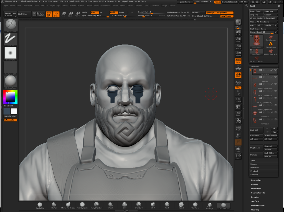This screenshot has height=212, width=284.
Task: Click the QuickSave button at the top
Action: coord(185,2)
